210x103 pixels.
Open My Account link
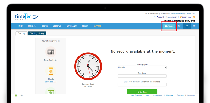click(x=159, y=17)
